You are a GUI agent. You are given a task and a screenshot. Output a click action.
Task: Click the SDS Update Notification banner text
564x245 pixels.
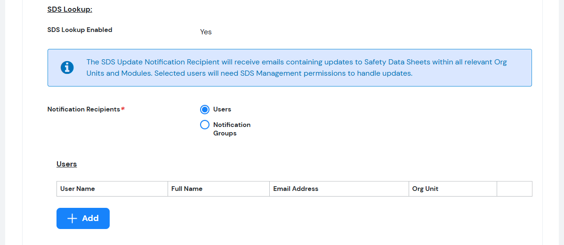[x=297, y=63]
